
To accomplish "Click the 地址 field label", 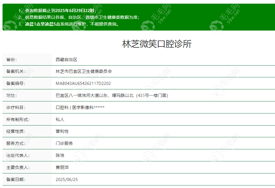I will pyautogui.click(x=12, y=95).
